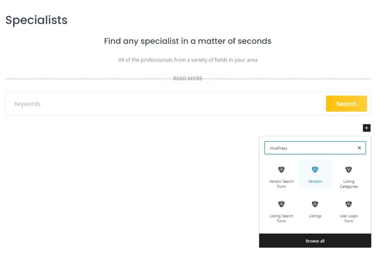Click the professionals description text

coord(188,59)
